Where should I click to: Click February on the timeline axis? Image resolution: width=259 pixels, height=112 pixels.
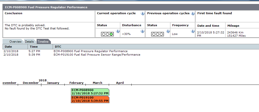point(76,83)
